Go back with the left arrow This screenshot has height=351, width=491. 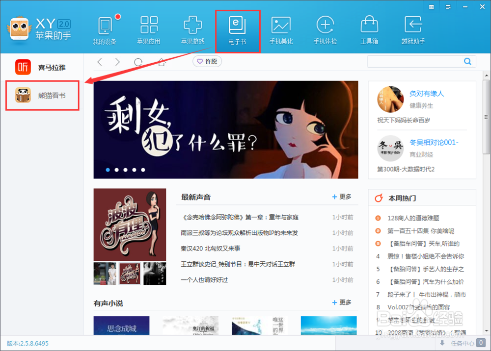(x=100, y=62)
